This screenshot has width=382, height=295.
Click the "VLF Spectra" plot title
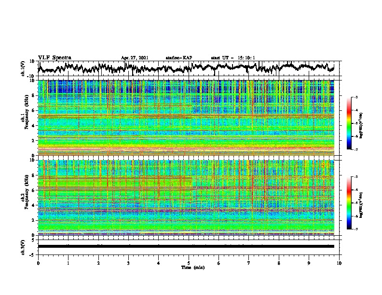(55, 57)
